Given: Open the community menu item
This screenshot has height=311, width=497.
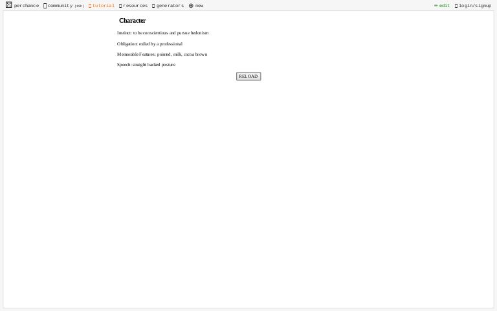Looking at the screenshot, I should (60, 6).
